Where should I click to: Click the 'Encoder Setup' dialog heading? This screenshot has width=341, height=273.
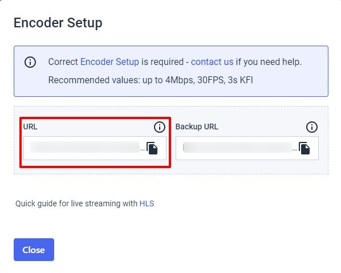click(58, 23)
